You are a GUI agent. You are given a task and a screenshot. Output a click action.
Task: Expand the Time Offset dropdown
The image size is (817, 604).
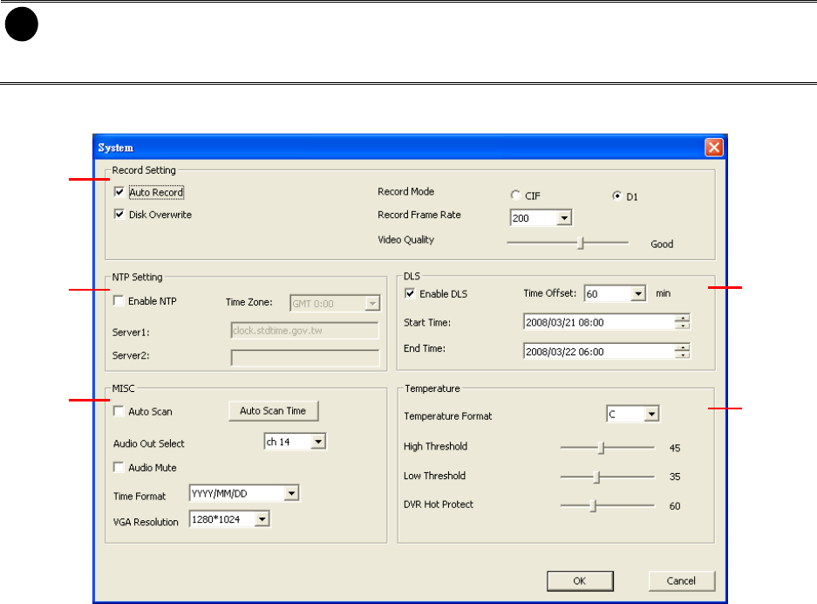click(637, 294)
